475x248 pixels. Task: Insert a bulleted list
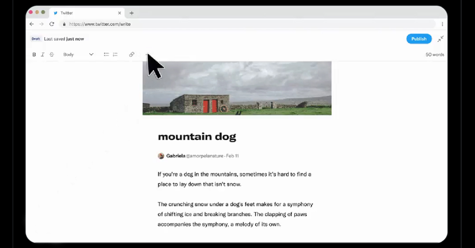pyautogui.click(x=106, y=55)
